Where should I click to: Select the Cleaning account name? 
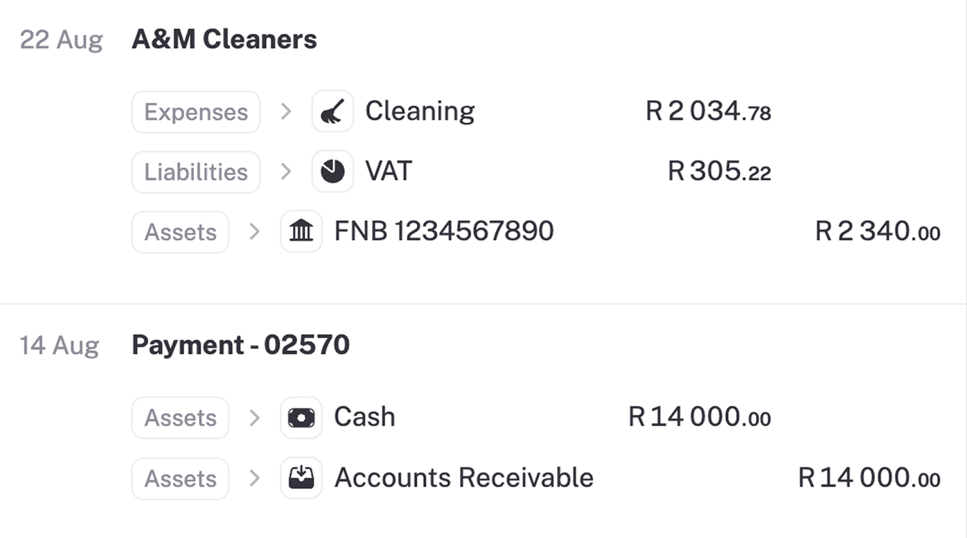(x=420, y=111)
